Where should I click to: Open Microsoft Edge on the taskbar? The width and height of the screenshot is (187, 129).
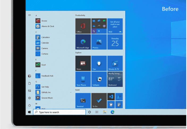[x=112, y=112]
